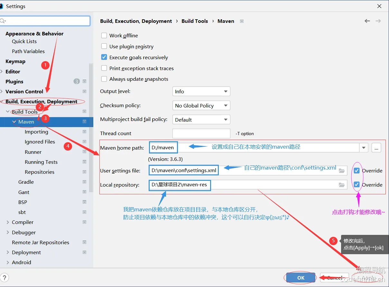Click the Gant row project-settings icon

pos(84,192)
